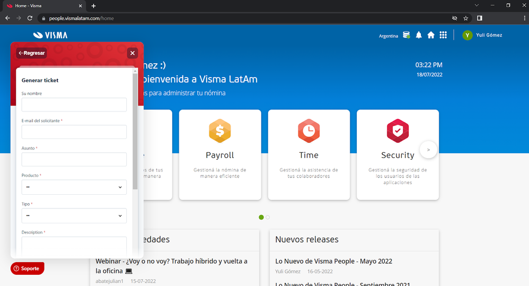Go forward in browser history
529x286 pixels.
pos(19,18)
